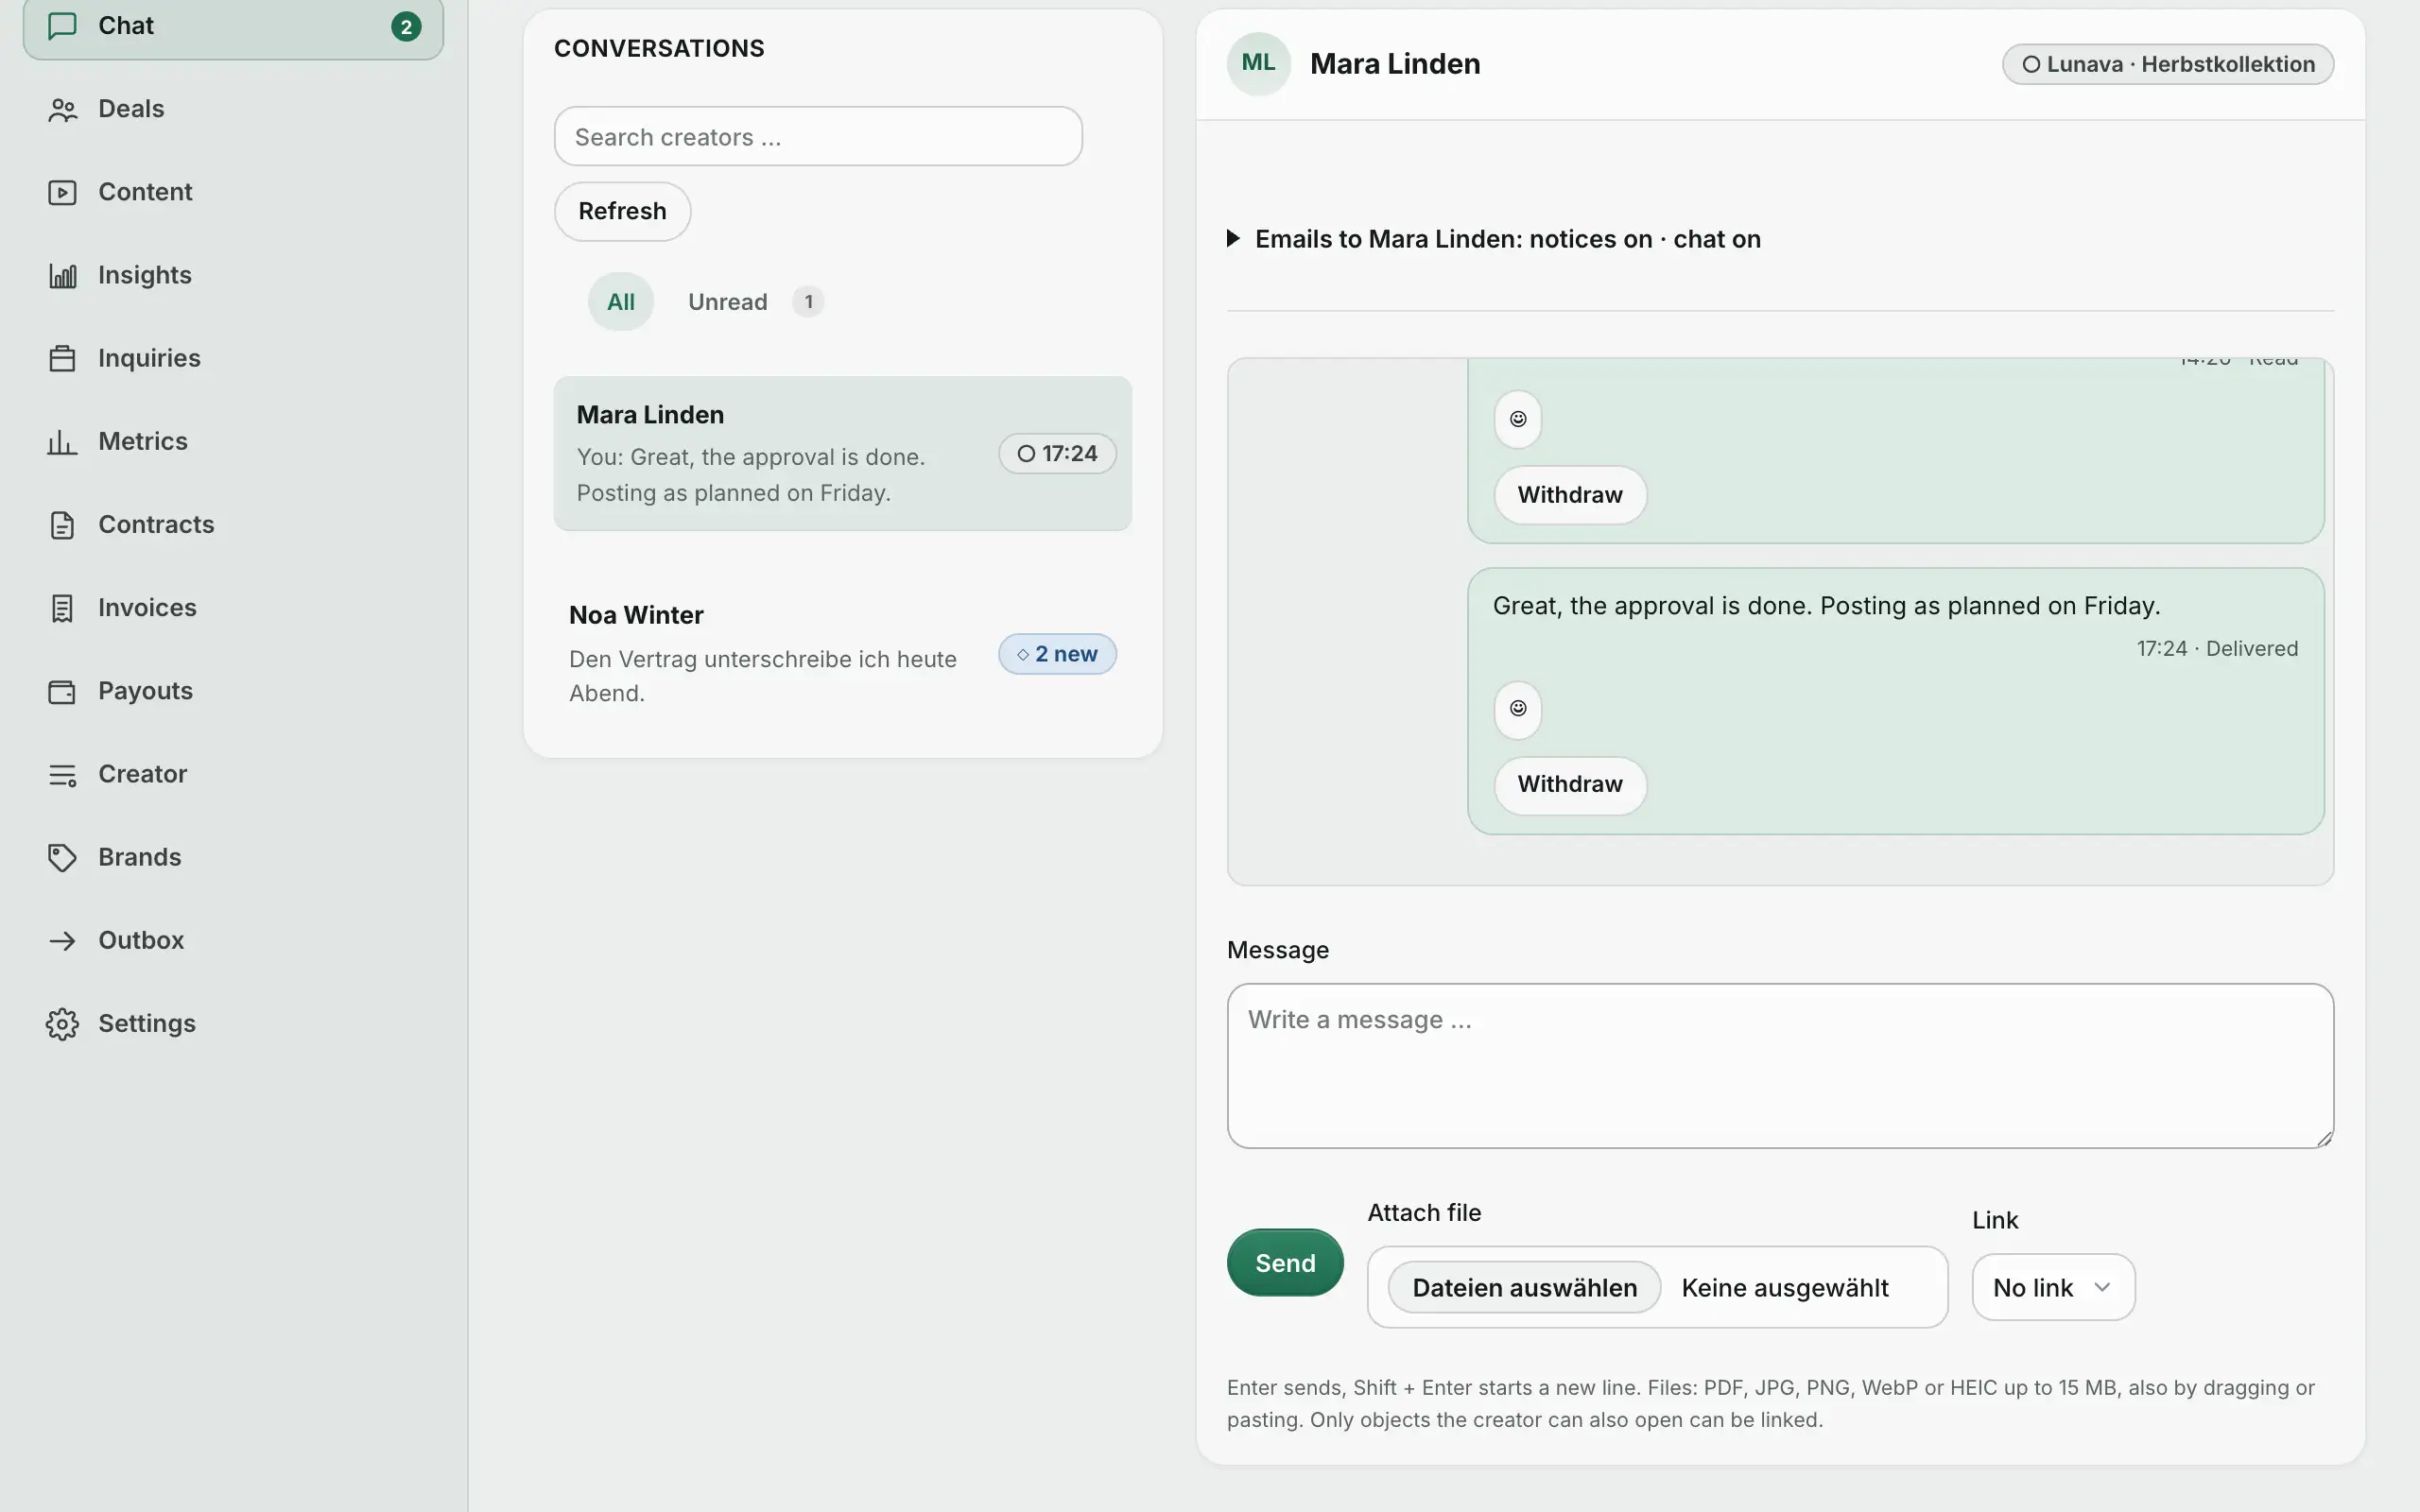Screen dimensions: 2420x1512
Task: Withdraw the earlier read message
Action: 1570,495
